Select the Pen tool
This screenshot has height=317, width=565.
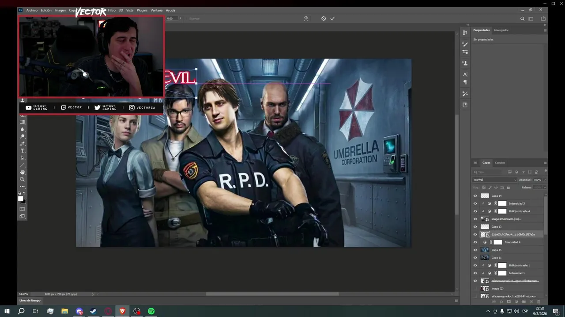click(23, 144)
